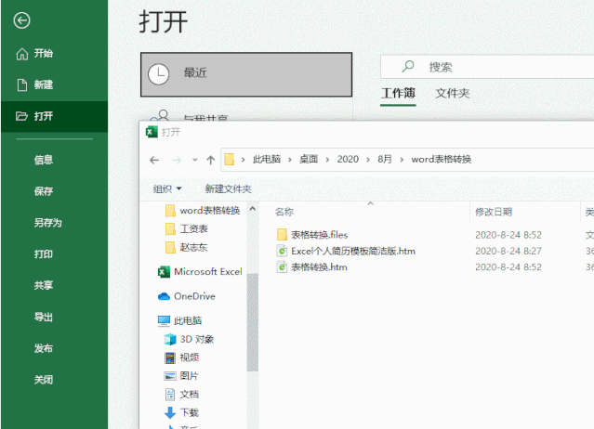Click the clock icon in 最近
This screenshot has height=429, width=594.
pos(158,74)
